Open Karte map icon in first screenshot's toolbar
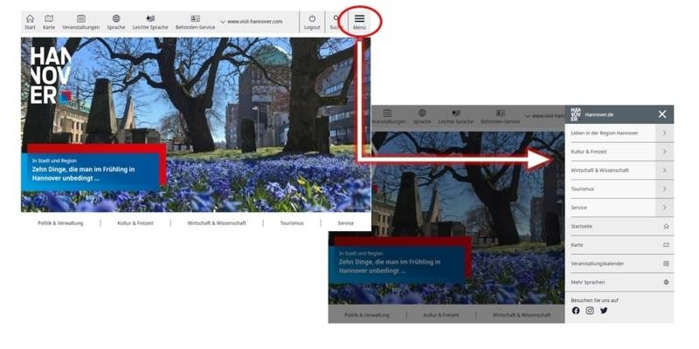The height and width of the screenshot is (349, 699). (x=49, y=18)
